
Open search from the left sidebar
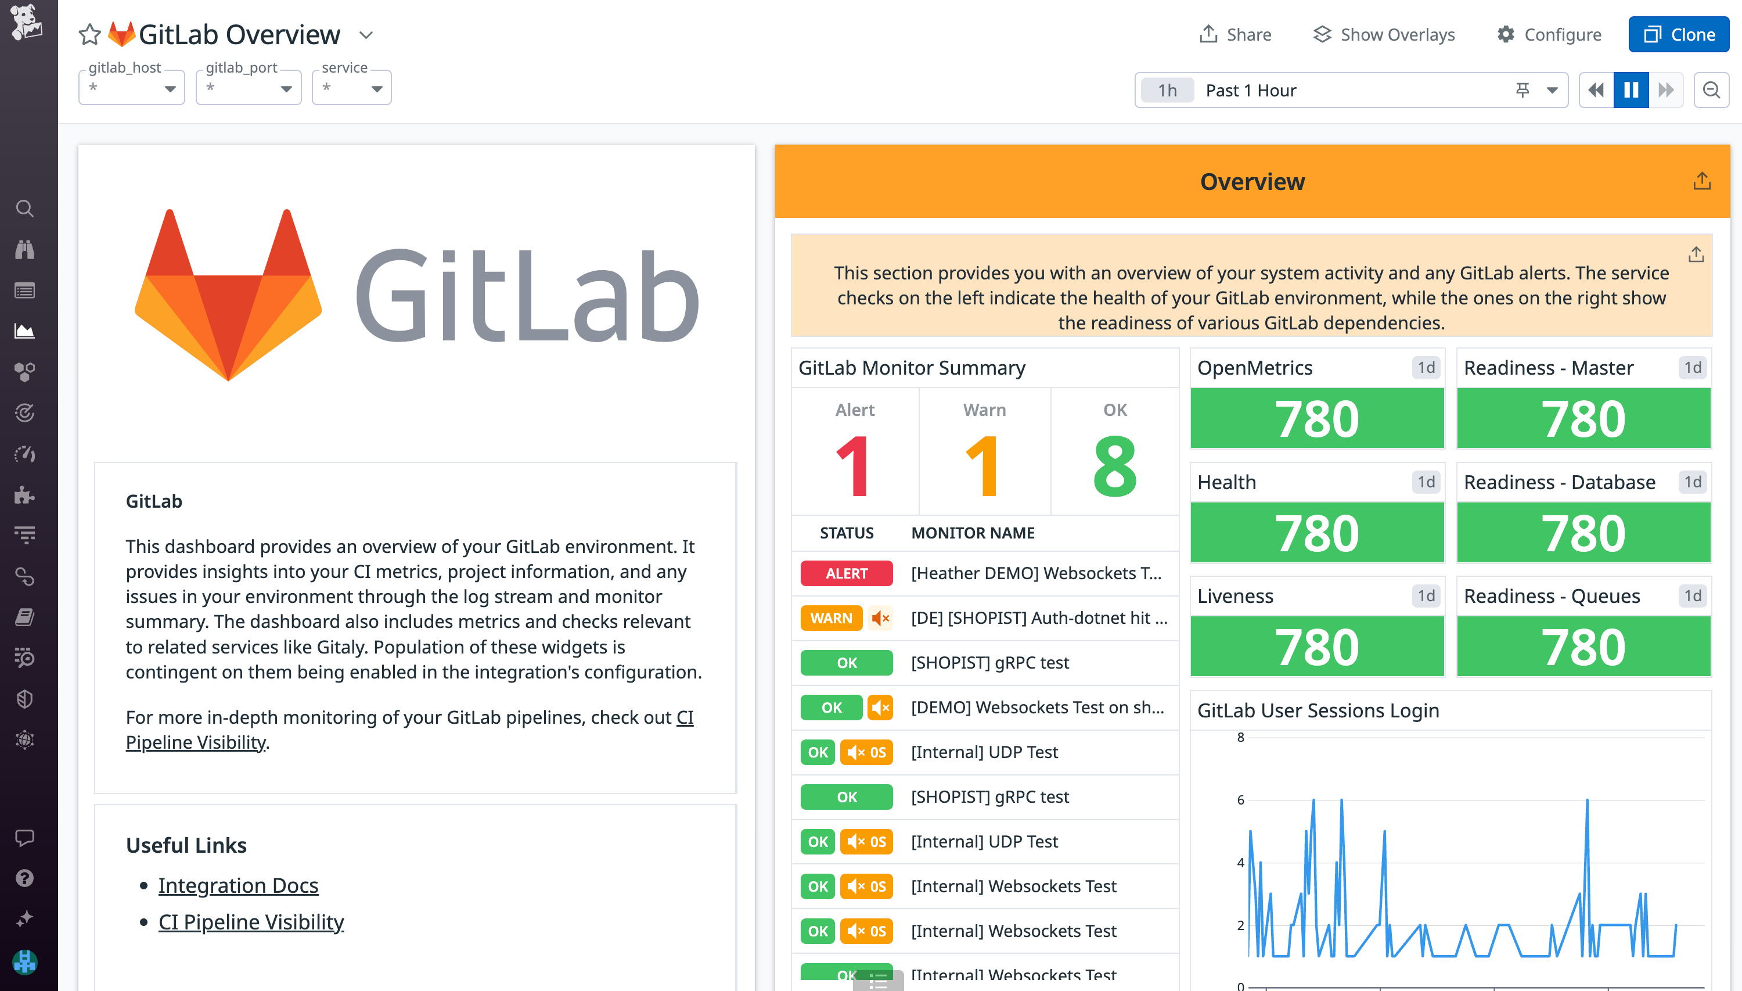click(x=25, y=209)
